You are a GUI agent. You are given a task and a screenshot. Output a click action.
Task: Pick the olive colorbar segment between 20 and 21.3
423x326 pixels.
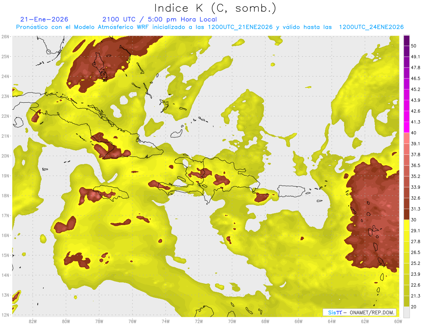coord(406,301)
